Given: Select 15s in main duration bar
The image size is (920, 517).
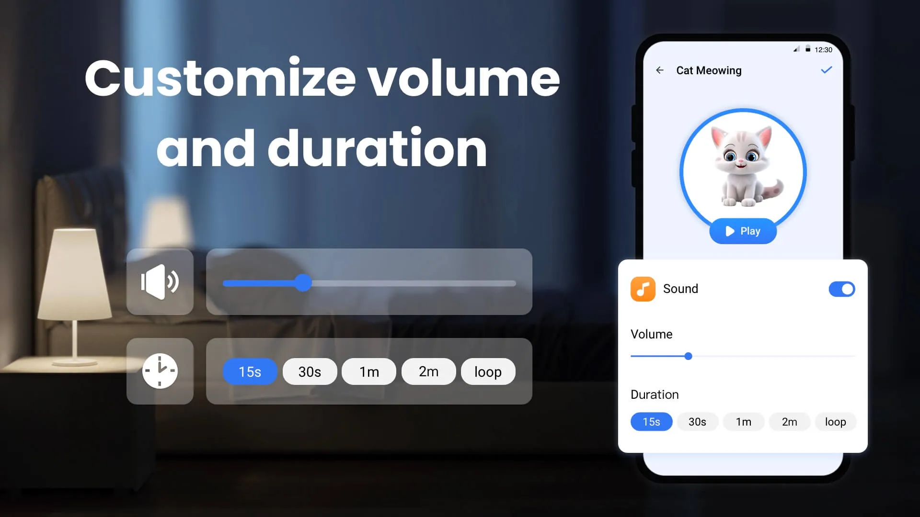Looking at the screenshot, I should [250, 372].
